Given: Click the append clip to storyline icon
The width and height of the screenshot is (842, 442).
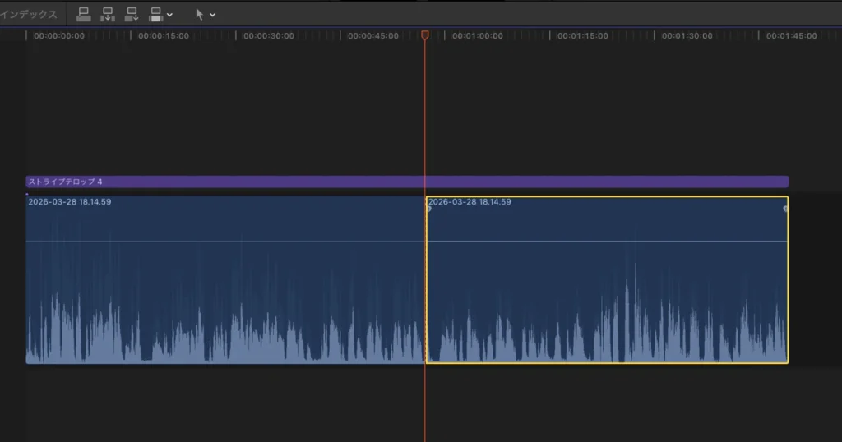Looking at the screenshot, I should (x=132, y=14).
